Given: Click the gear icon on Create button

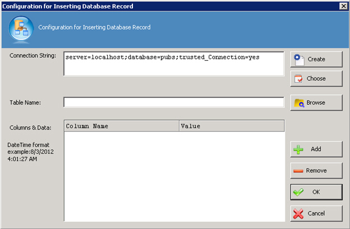Looking at the screenshot, I should [300, 58].
